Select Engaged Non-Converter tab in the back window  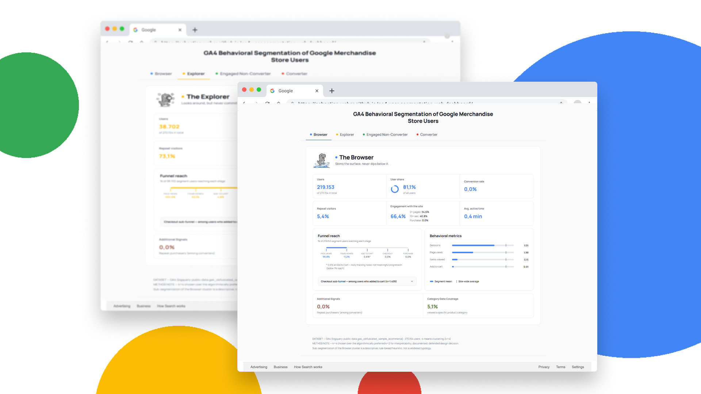(x=243, y=74)
